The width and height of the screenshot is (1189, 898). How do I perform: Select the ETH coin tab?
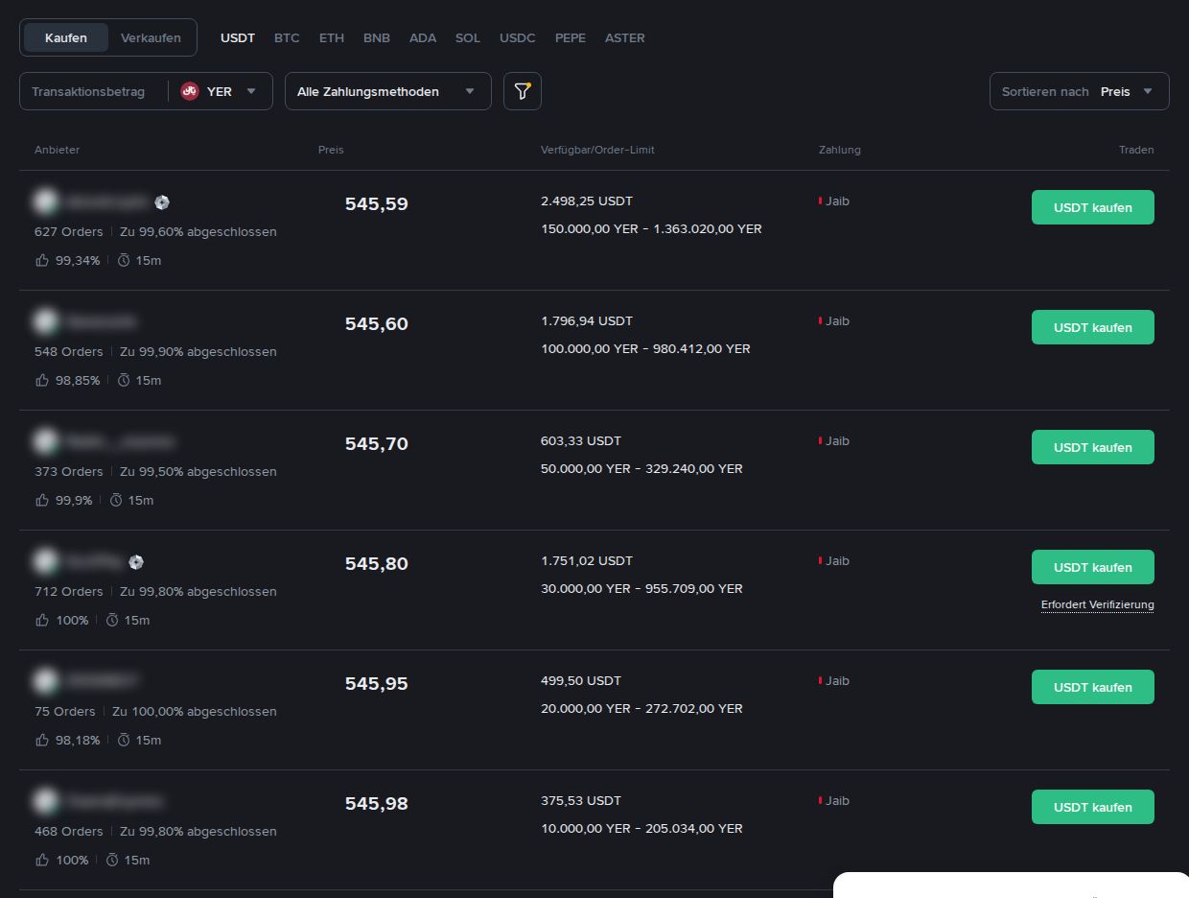(x=332, y=37)
